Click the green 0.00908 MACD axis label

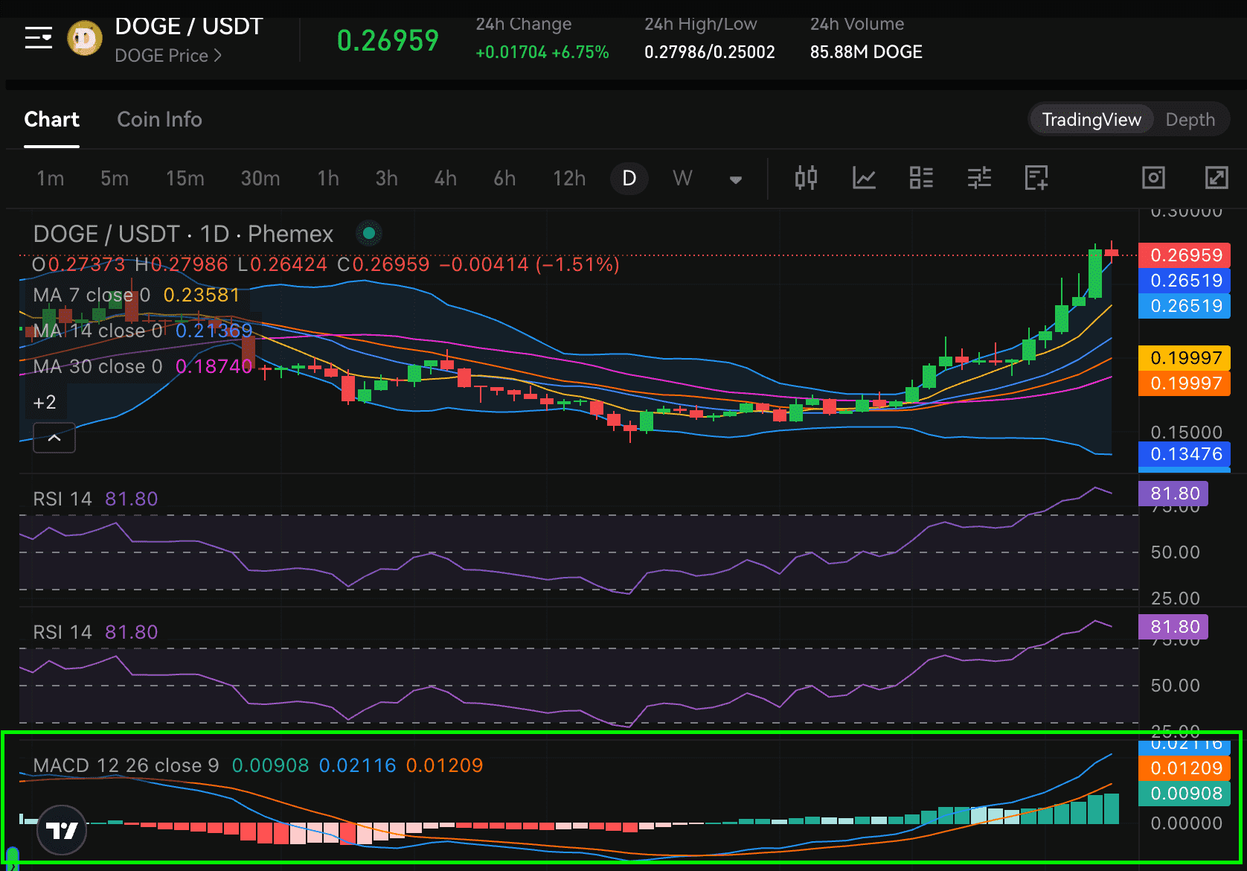[1185, 794]
